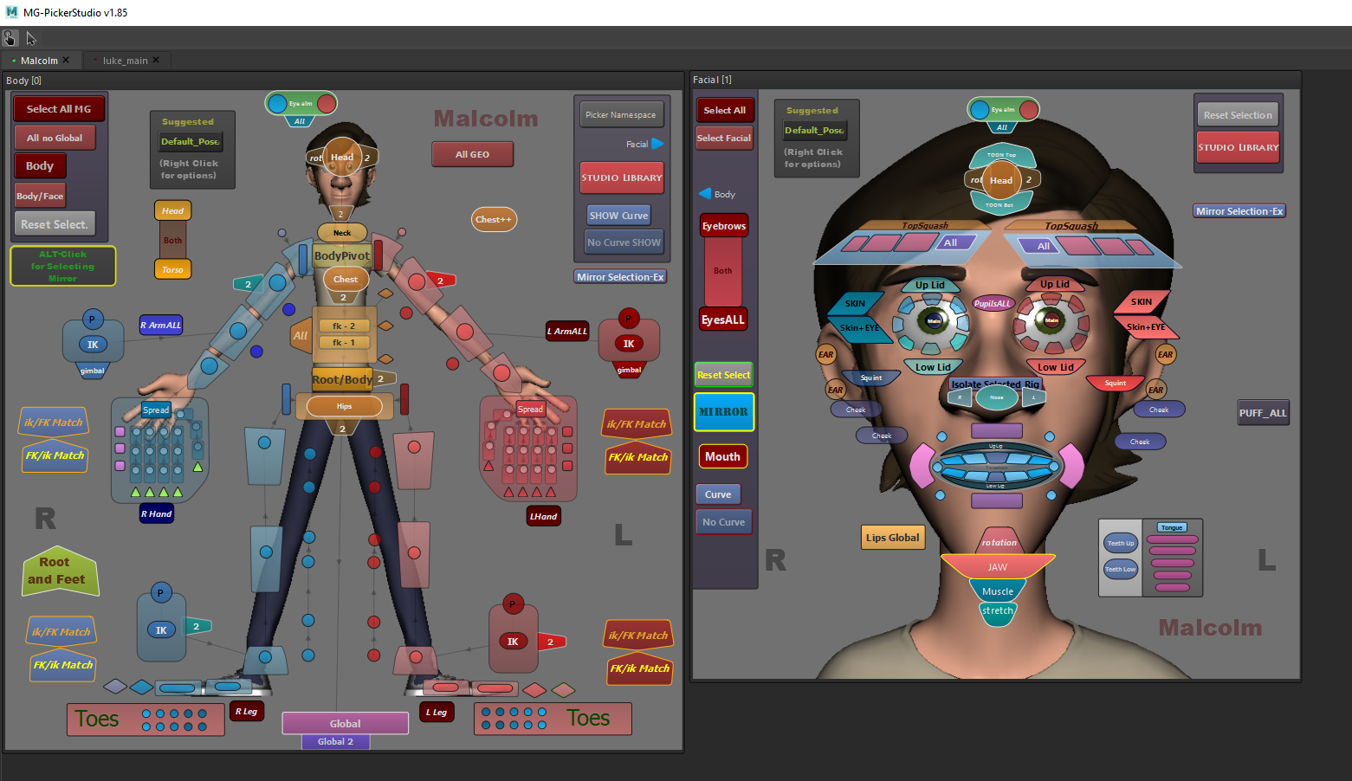Enable SHOW Curve
Image resolution: width=1352 pixels, height=781 pixels.
(618, 216)
